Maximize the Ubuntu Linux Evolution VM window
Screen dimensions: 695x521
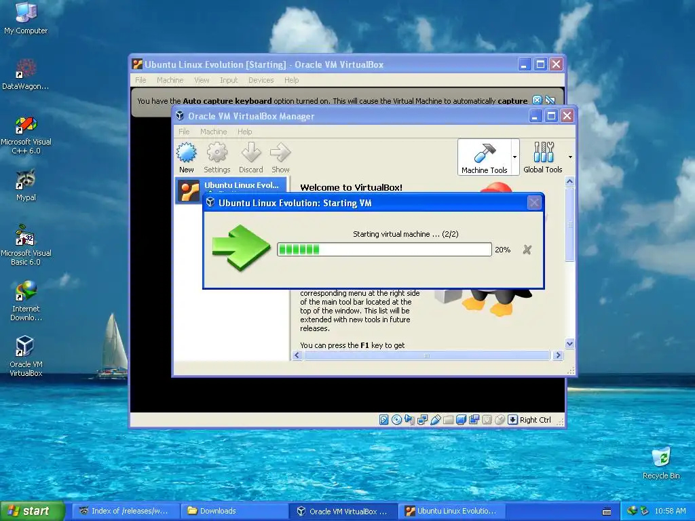point(540,64)
